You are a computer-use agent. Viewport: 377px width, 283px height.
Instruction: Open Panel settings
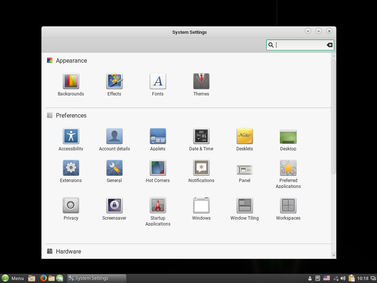[x=244, y=170]
